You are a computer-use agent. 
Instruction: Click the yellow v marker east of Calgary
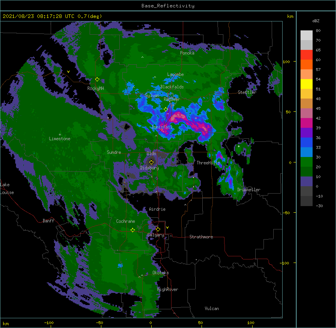click(x=167, y=227)
